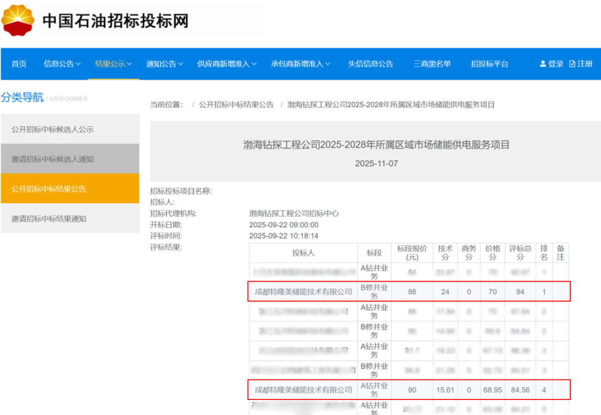Click the 注册 register link

(x=585, y=64)
